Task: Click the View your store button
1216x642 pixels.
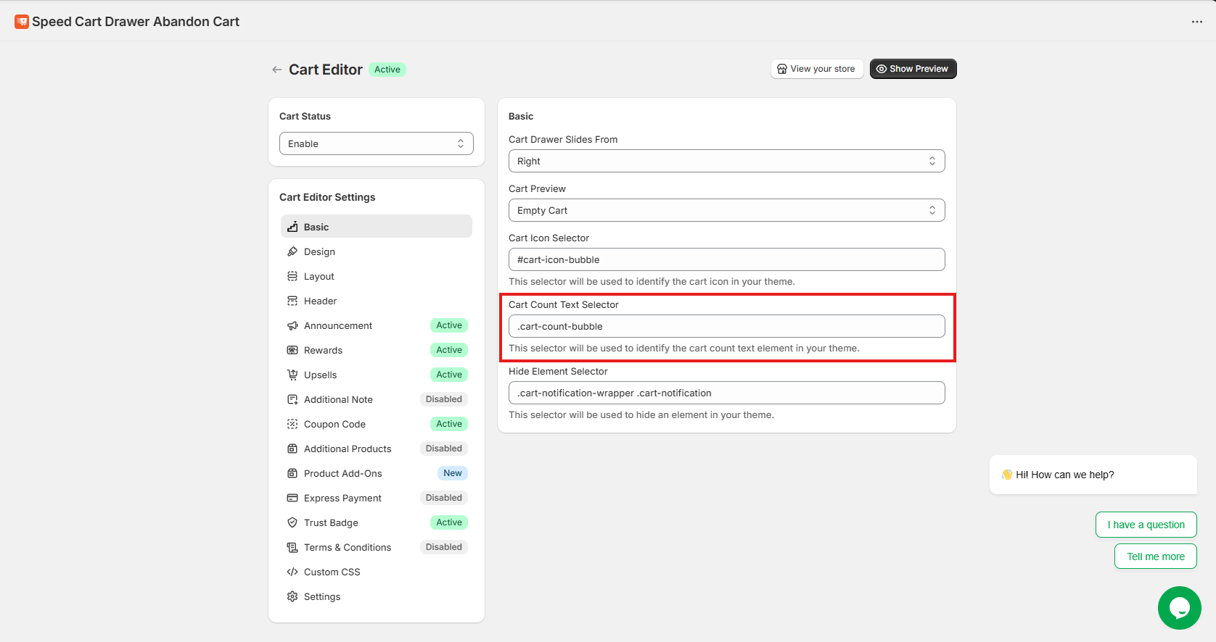Action: point(816,69)
